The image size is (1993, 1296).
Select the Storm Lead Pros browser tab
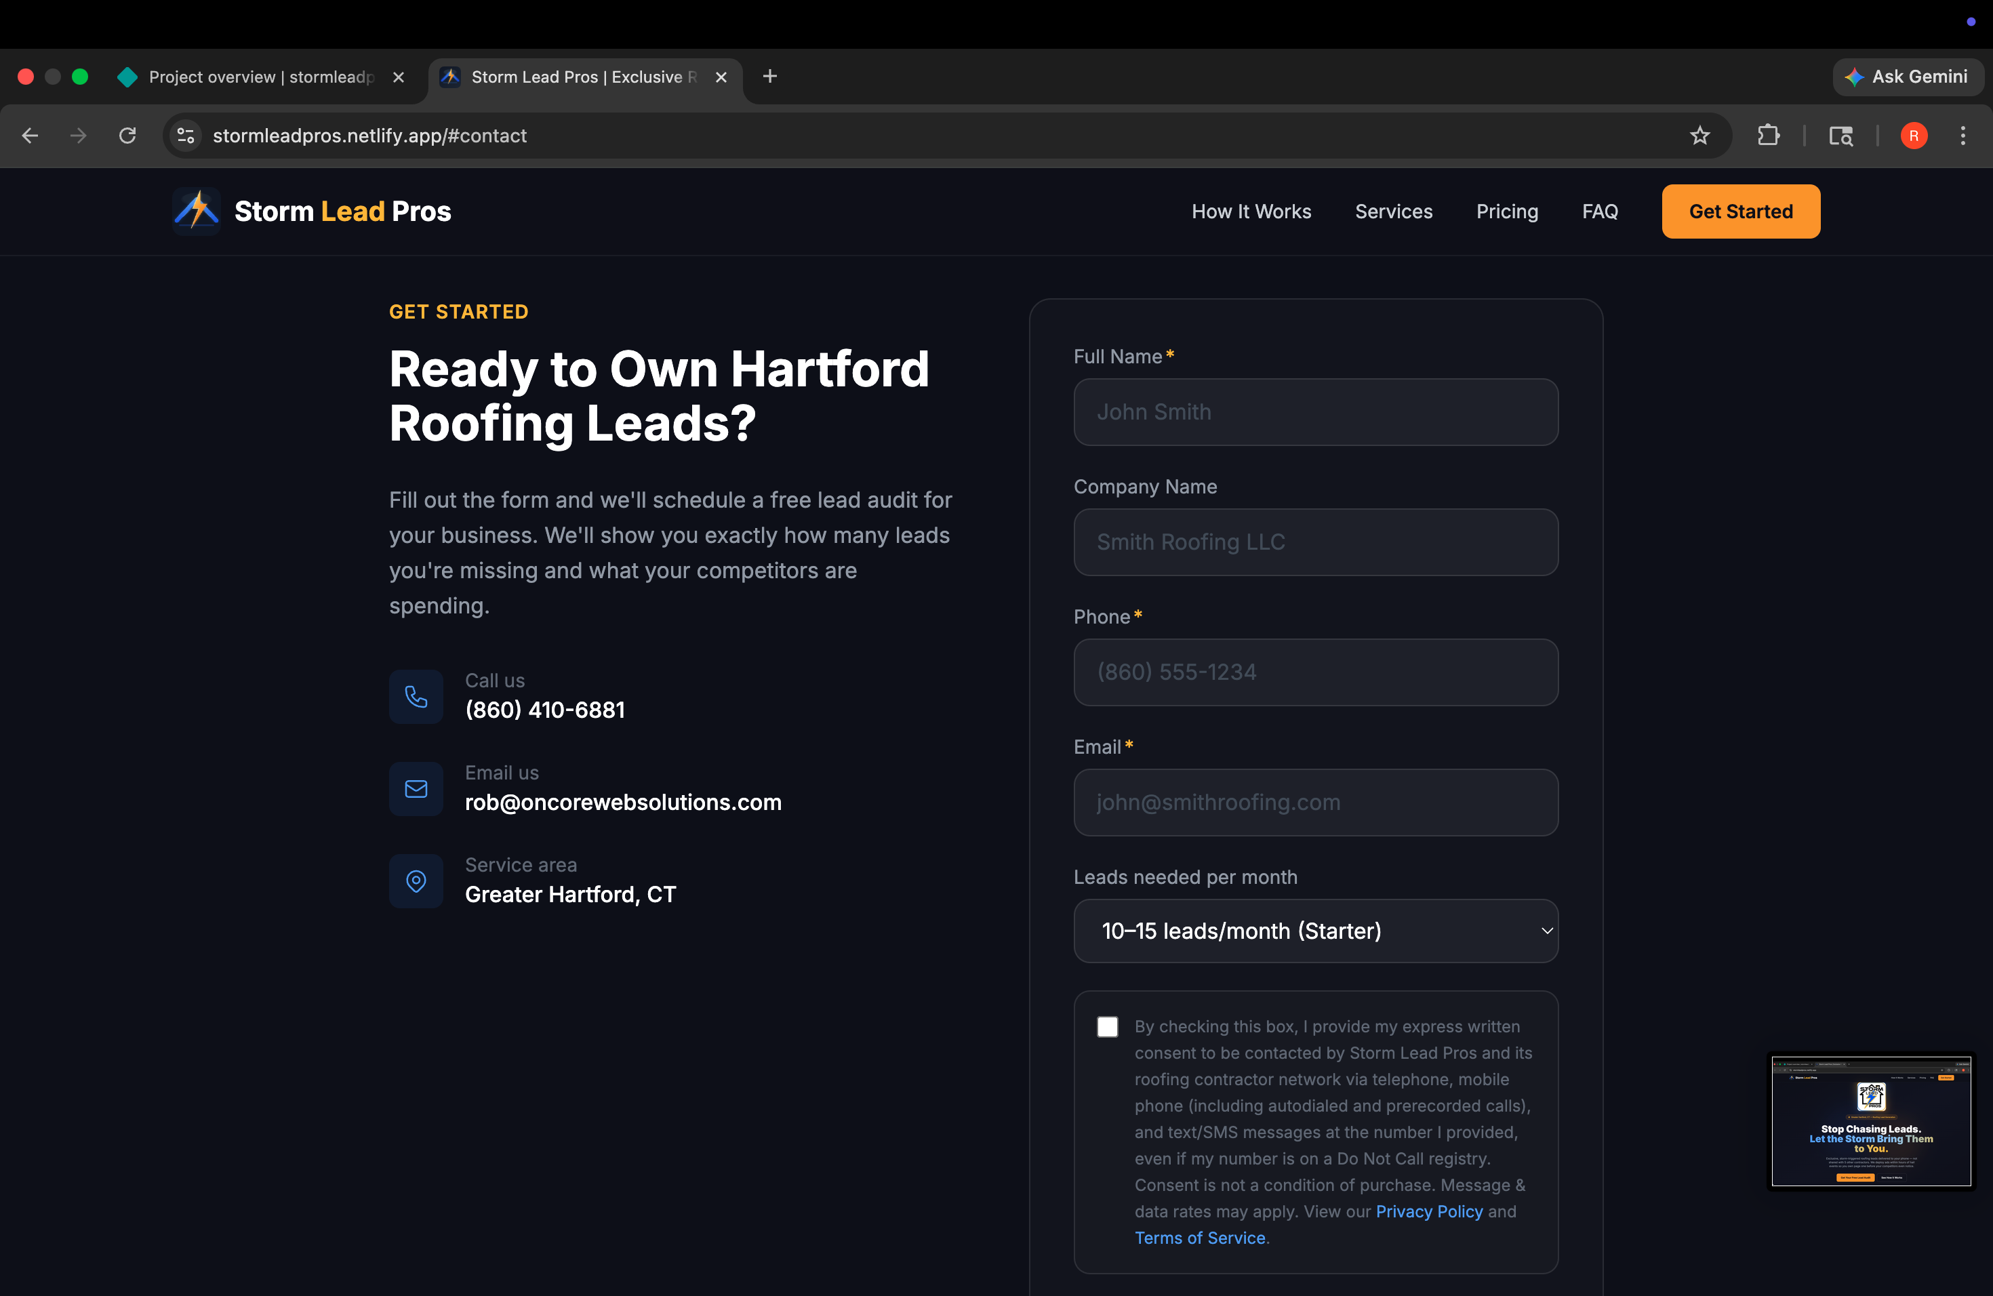(x=584, y=77)
